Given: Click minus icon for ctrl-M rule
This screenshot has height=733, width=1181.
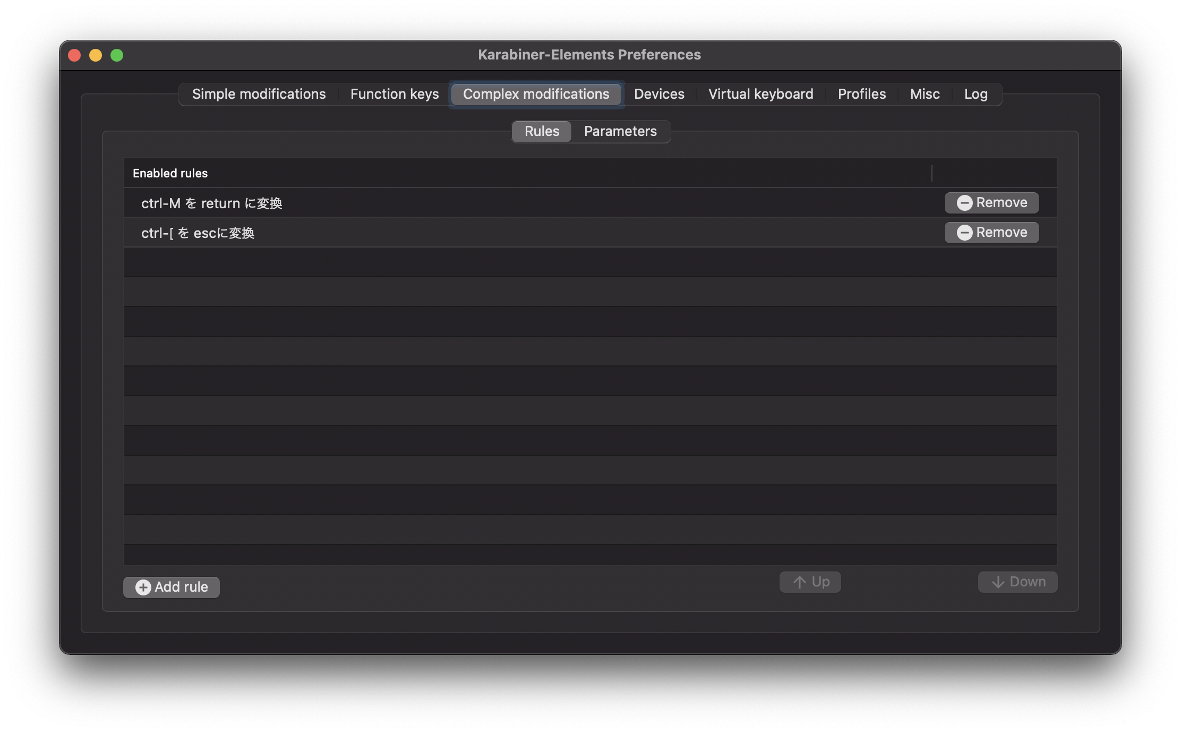Looking at the screenshot, I should coord(964,203).
